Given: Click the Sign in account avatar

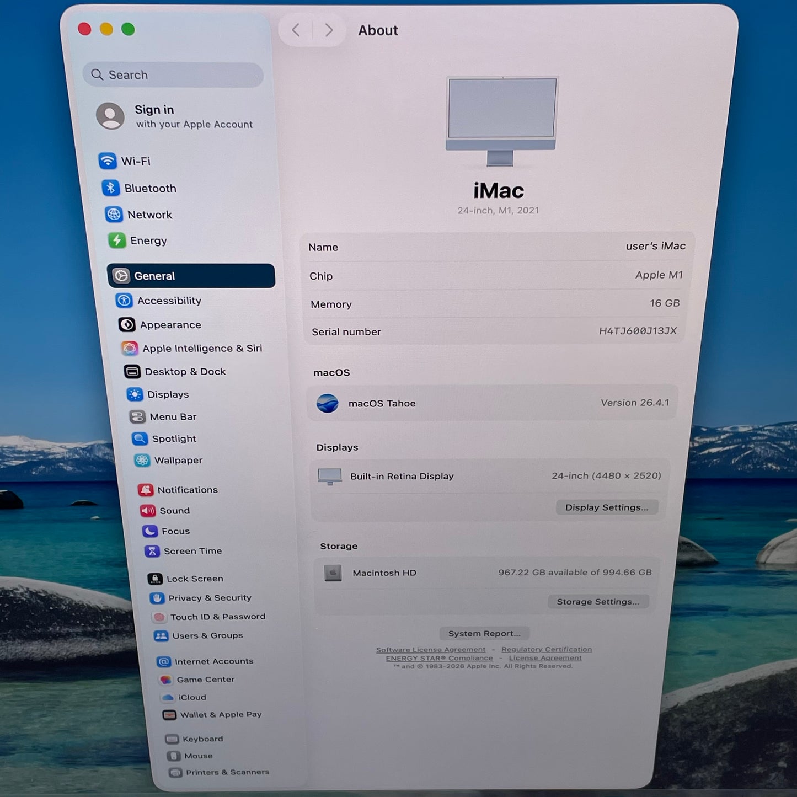Looking at the screenshot, I should coord(110,116).
